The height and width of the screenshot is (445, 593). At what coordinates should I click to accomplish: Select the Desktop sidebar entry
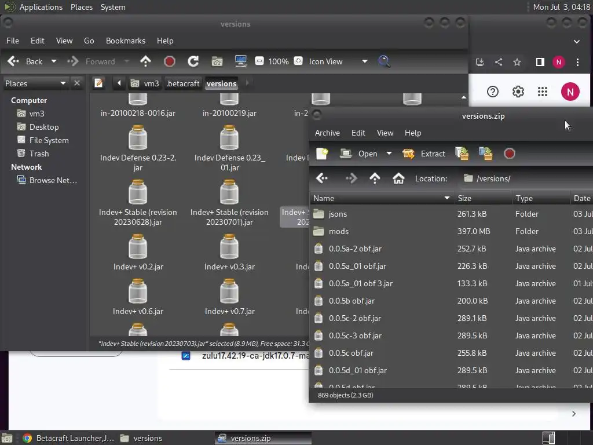click(x=44, y=127)
